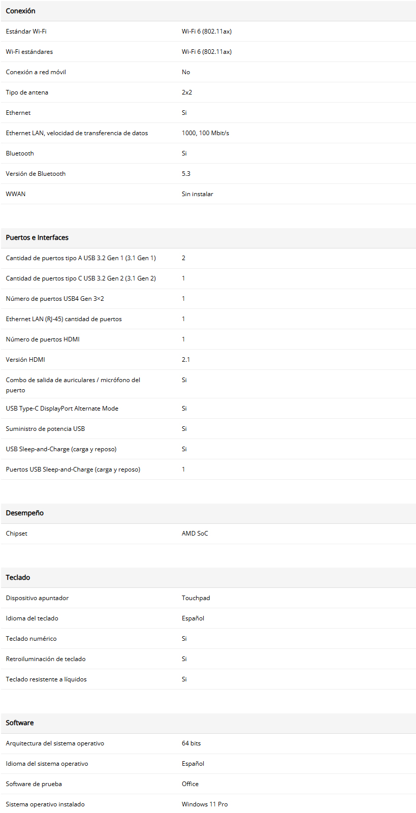Select the Retroiluminación de teclado label

(46, 659)
